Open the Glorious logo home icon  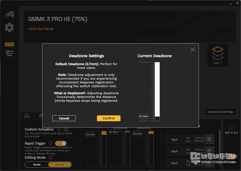[9, 14]
